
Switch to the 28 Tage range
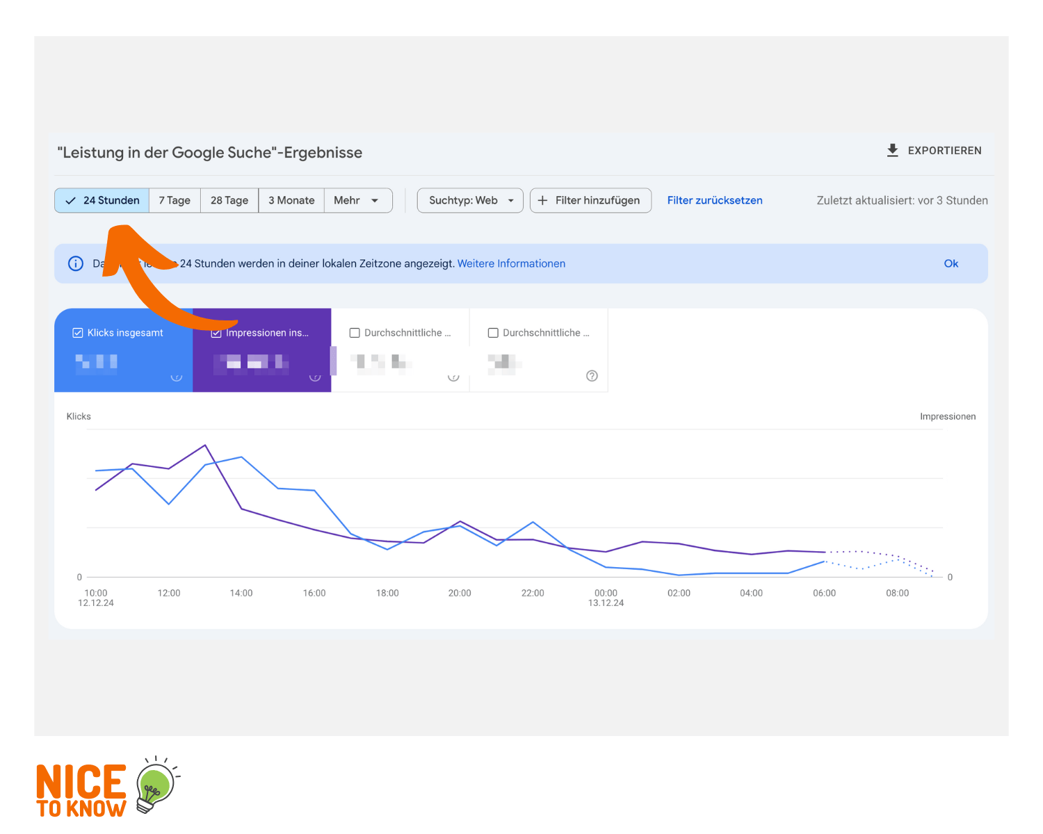coord(229,200)
